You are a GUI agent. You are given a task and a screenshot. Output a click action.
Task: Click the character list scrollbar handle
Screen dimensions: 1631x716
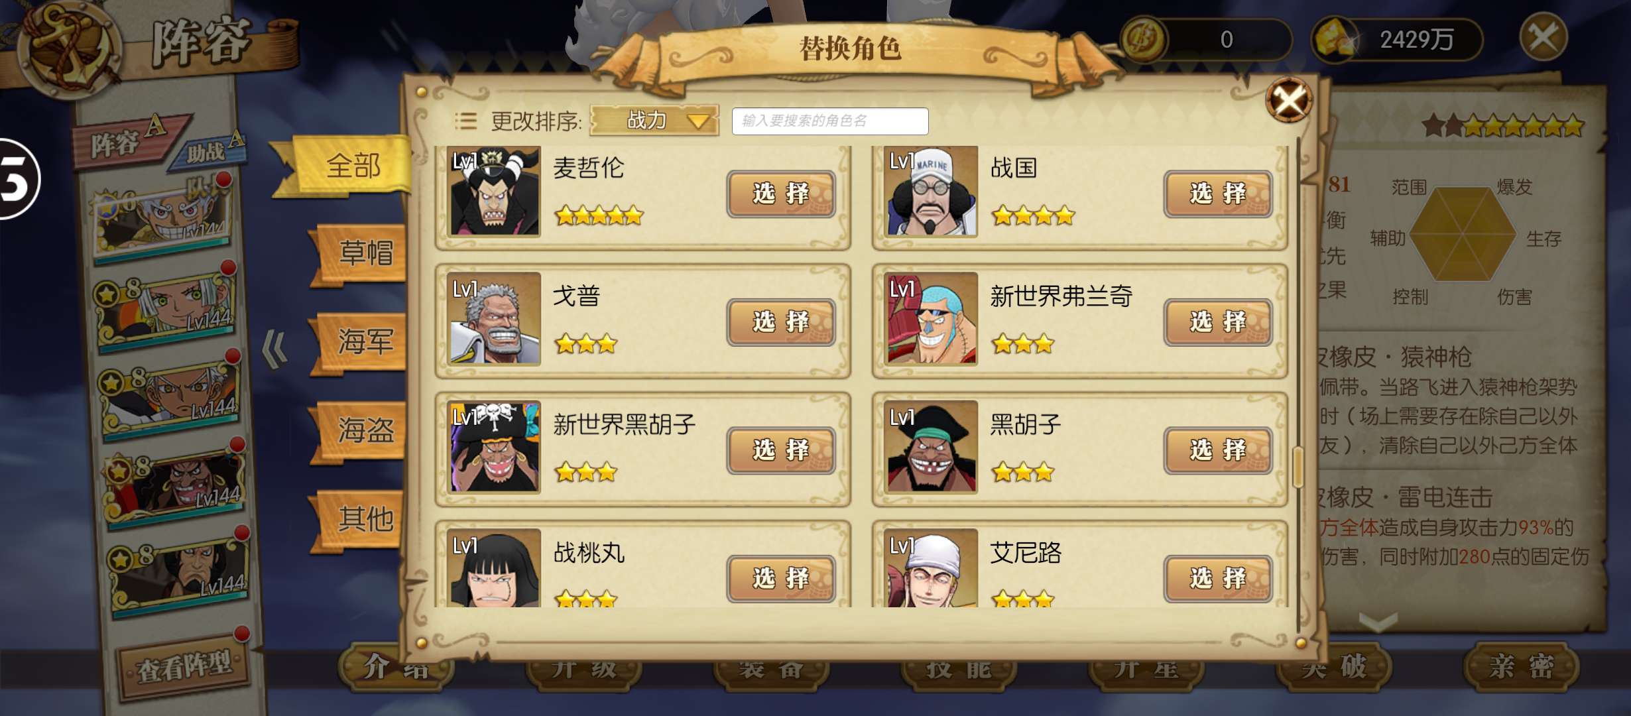pyautogui.click(x=1298, y=467)
